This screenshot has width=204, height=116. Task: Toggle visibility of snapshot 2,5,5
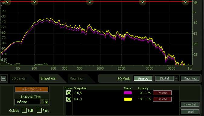point(69,93)
